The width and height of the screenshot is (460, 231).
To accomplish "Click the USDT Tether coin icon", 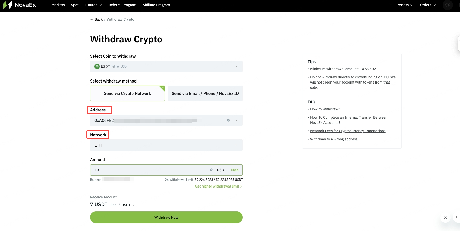I will [97, 66].
